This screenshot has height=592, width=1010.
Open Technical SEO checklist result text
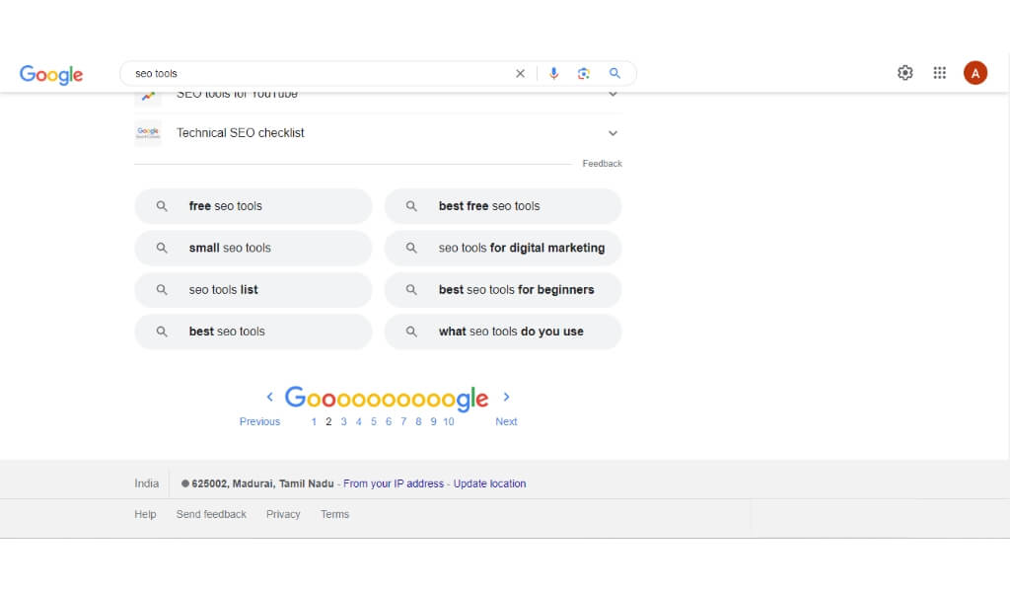241,132
